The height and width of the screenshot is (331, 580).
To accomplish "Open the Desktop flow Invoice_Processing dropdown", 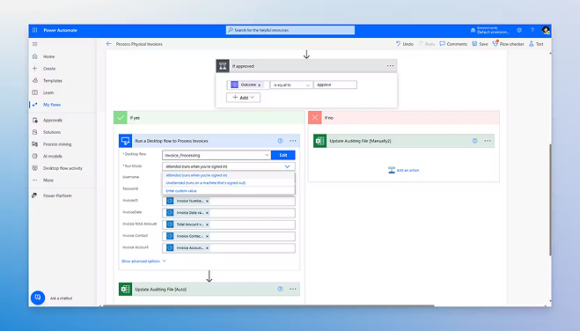I will 217,155.
